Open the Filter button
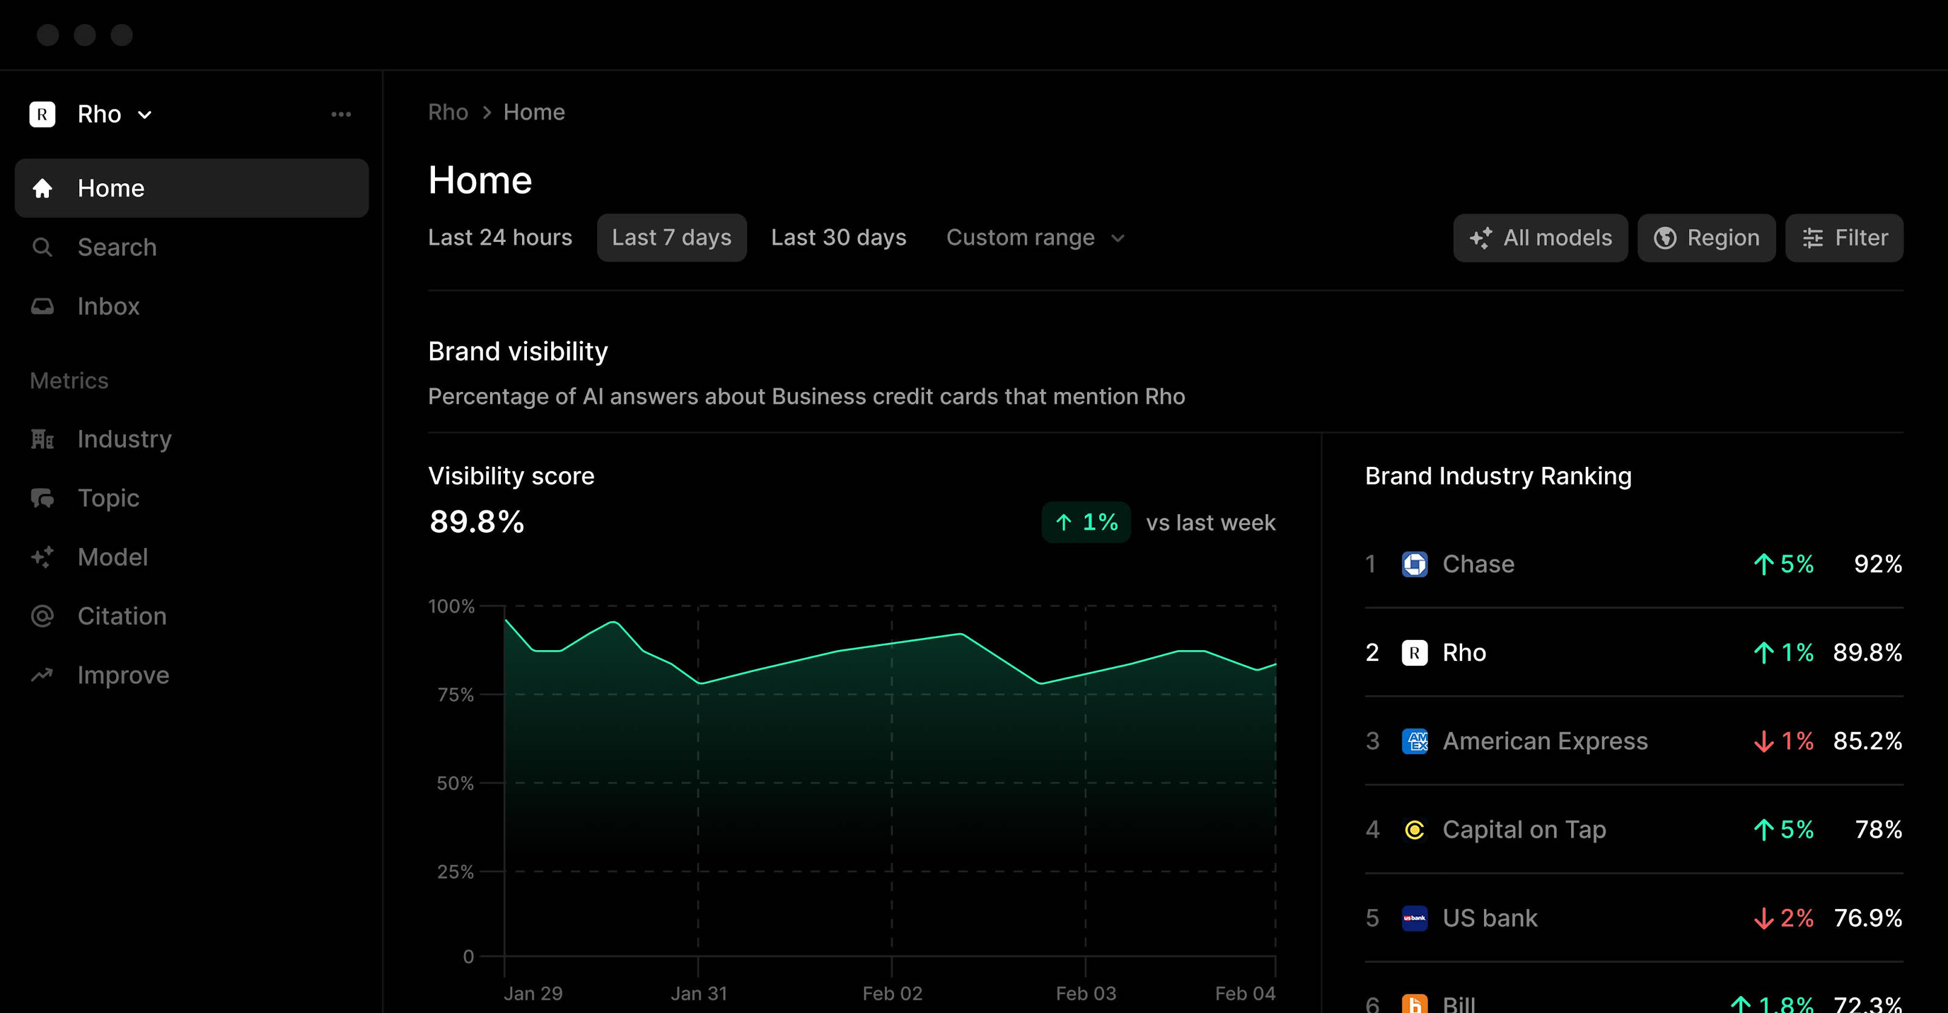 coord(1844,238)
